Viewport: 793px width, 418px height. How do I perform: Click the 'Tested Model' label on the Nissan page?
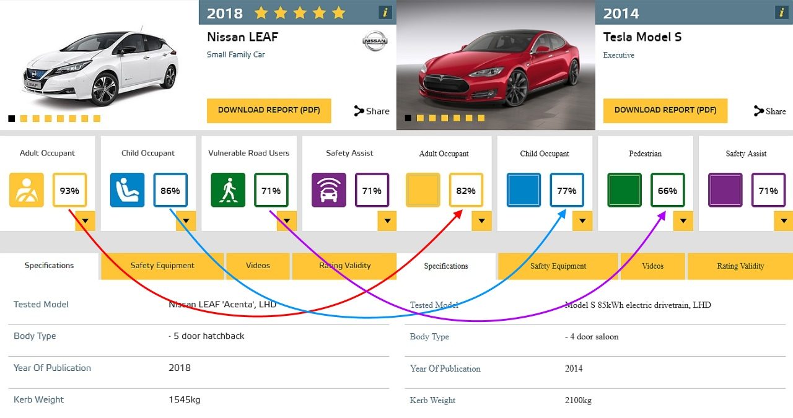pos(41,305)
